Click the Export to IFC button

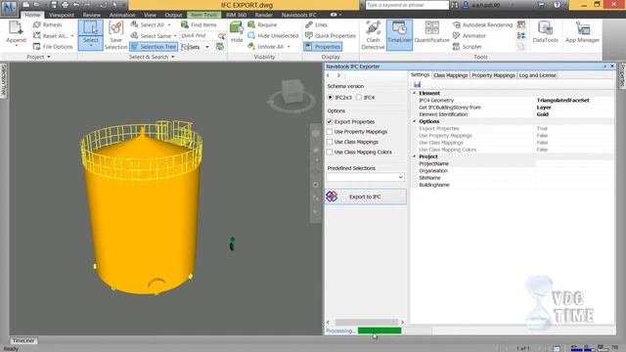366,197
